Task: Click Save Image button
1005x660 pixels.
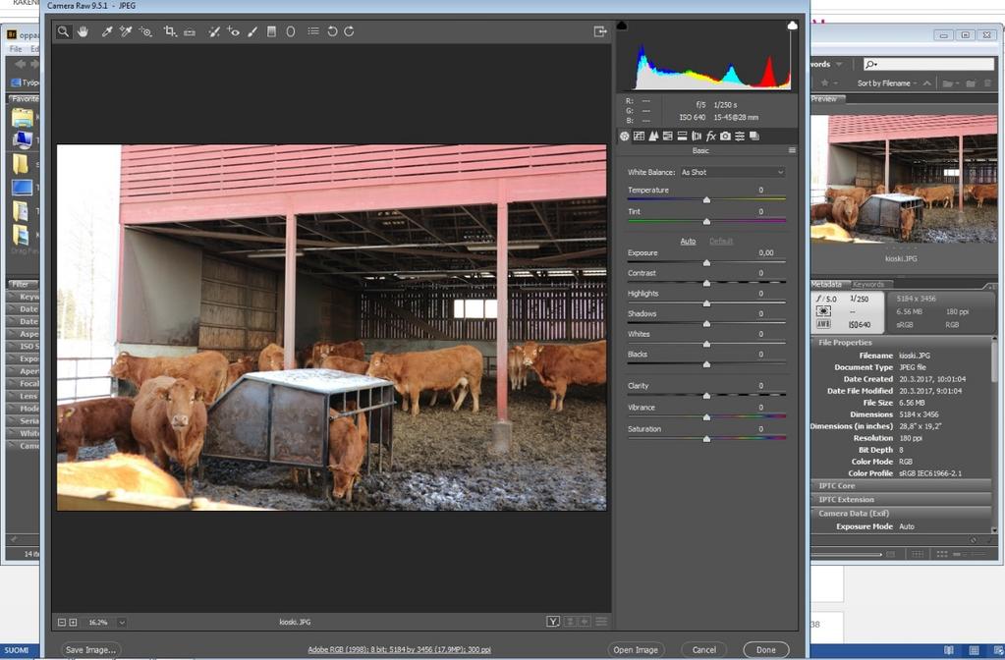Action: [91, 650]
